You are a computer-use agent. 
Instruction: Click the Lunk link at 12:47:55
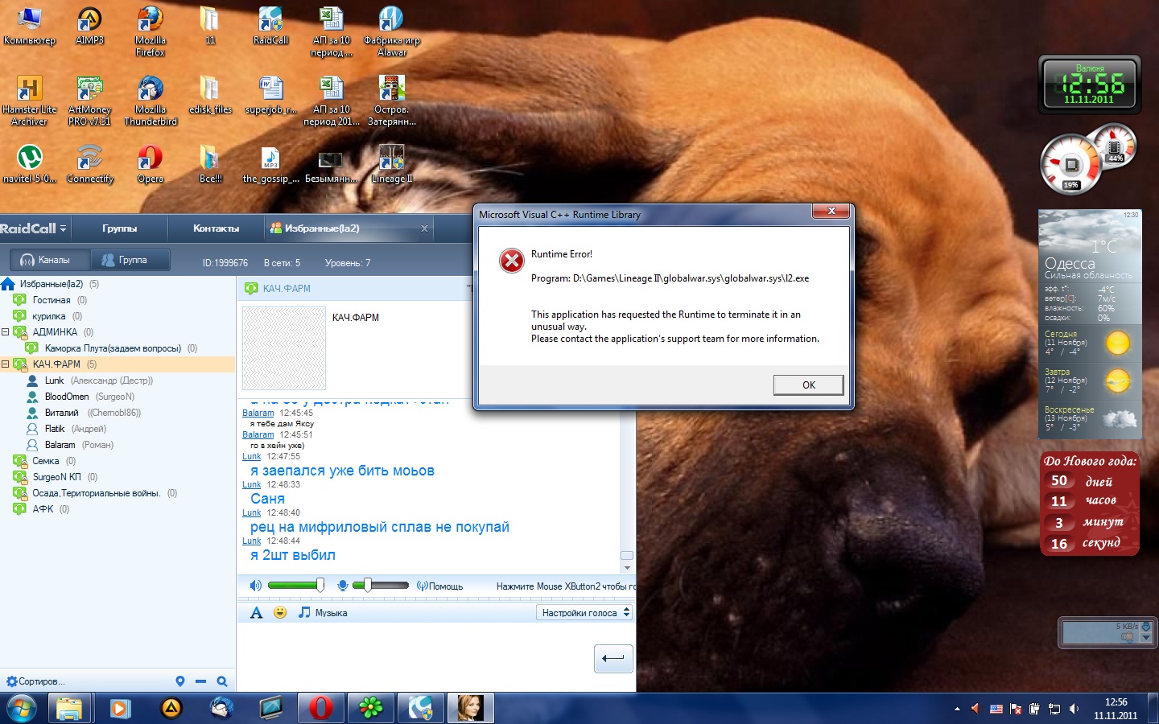coord(251,456)
